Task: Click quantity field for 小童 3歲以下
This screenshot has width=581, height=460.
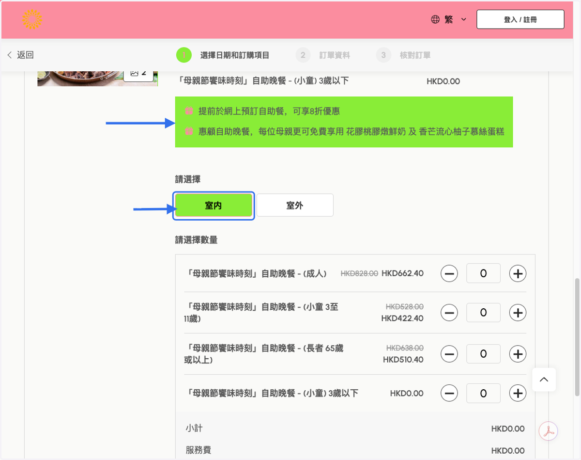Action: pyautogui.click(x=483, y=393)
